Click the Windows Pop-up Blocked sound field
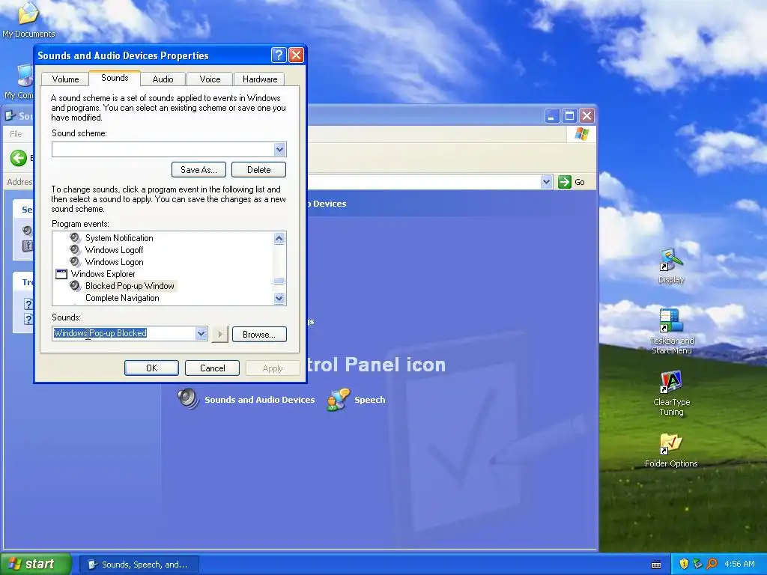The image size is (767, 575). tap(124, 333)
